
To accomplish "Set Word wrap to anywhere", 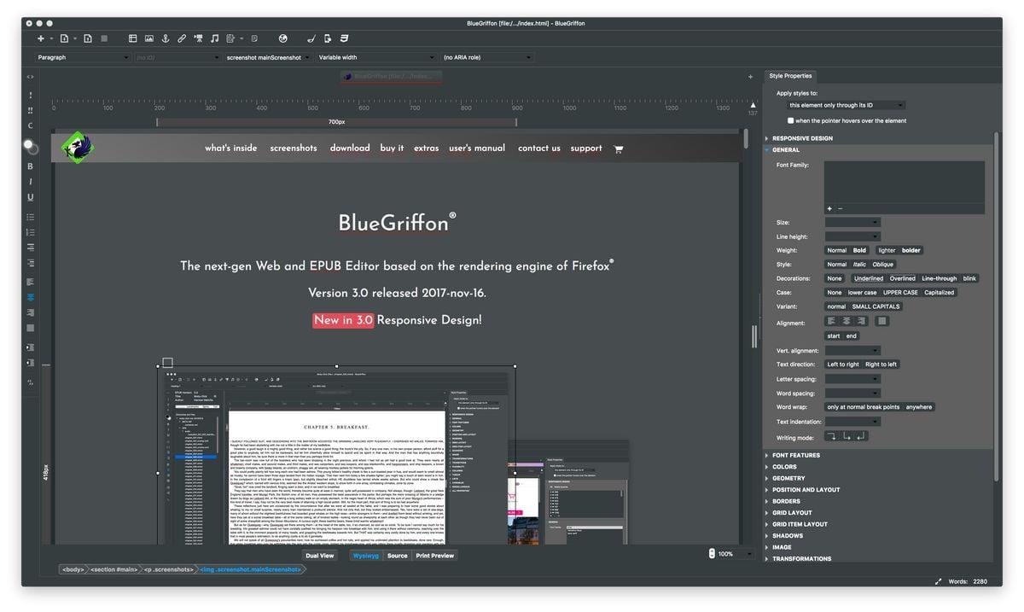I will coord(919,407).
